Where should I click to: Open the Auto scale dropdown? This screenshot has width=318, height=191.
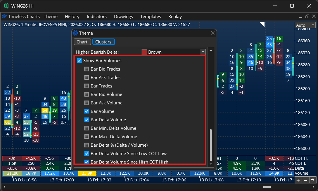pos(305,25)
